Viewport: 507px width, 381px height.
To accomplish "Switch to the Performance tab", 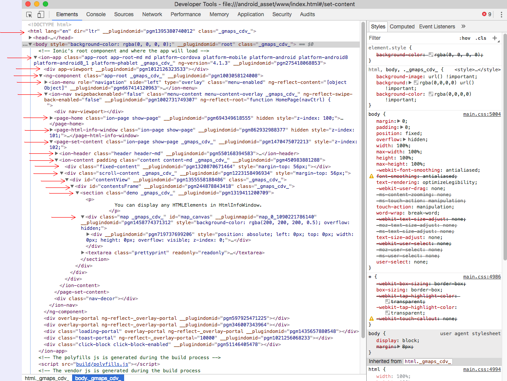I will (186, 14).
